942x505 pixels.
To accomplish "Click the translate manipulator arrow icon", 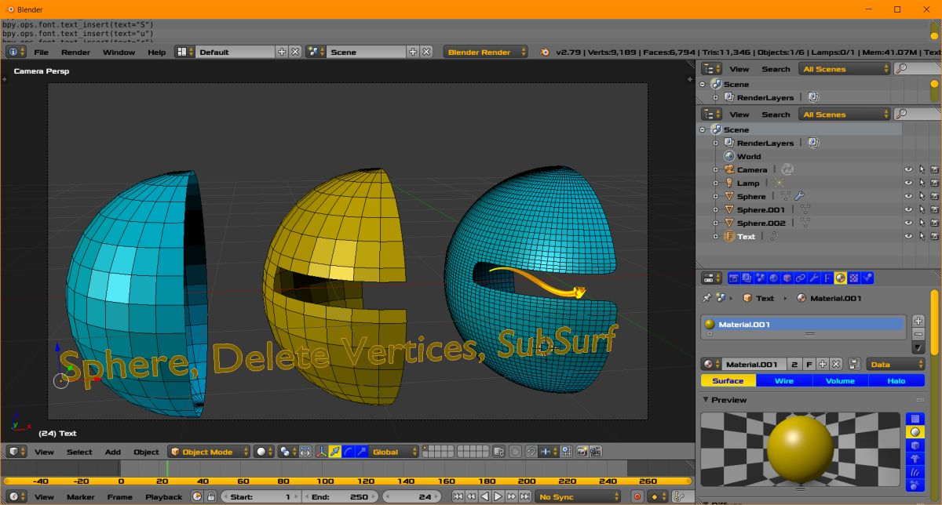I will point(335,452).
